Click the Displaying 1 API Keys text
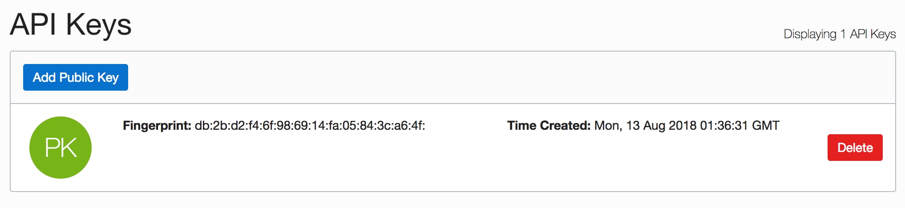The image size is (905, 208). coord(839,34)
